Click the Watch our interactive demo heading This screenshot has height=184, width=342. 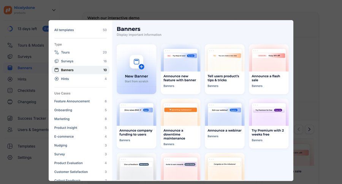[113, 18]
